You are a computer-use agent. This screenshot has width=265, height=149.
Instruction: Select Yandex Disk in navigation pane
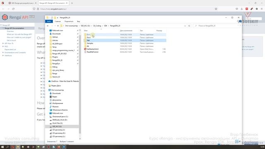coord(56,86)
